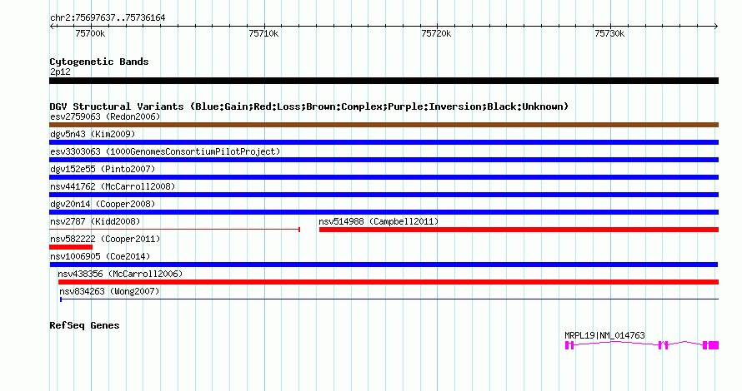The height and width of the screenshot is (391, 742).
Task: Select the brown esv2759063 complex variant bar
Action: pyautogui.click(x=384, y=125)
